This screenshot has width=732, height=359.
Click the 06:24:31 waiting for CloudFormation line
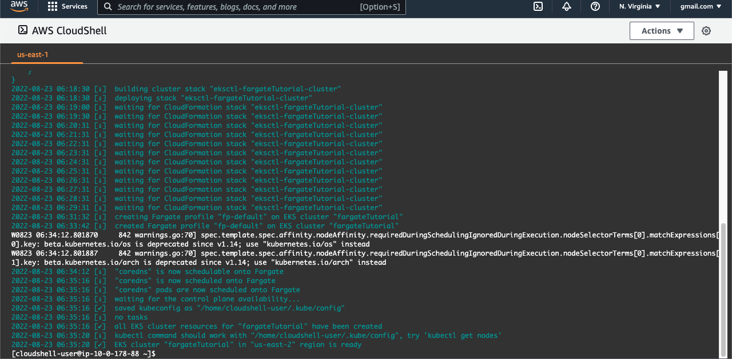click(197, 162)
